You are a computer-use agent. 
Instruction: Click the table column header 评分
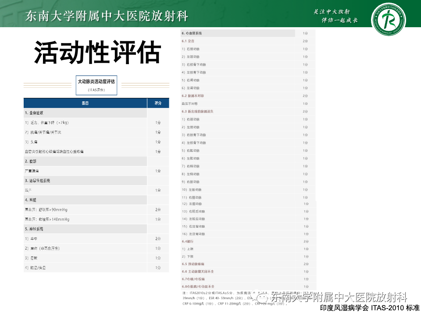pos(158,103)
